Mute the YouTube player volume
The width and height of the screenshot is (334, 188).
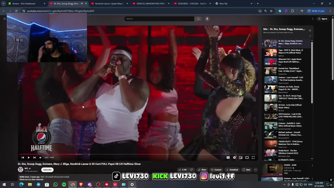[x=40, y=157]
